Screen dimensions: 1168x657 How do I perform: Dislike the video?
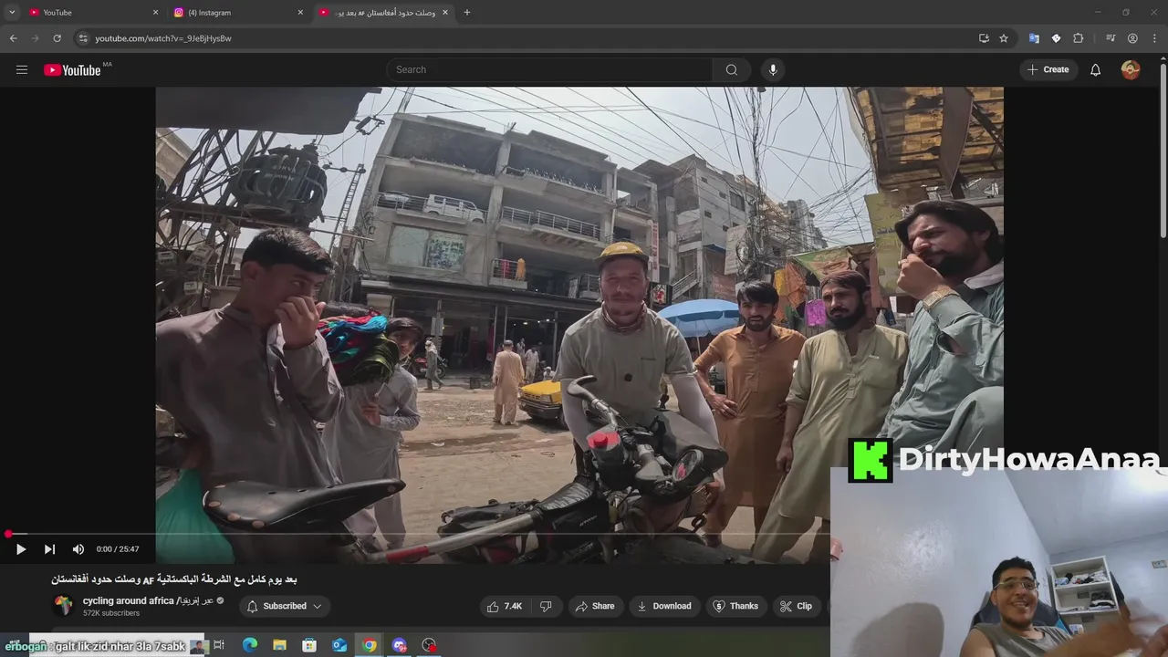tap(546, 606)
